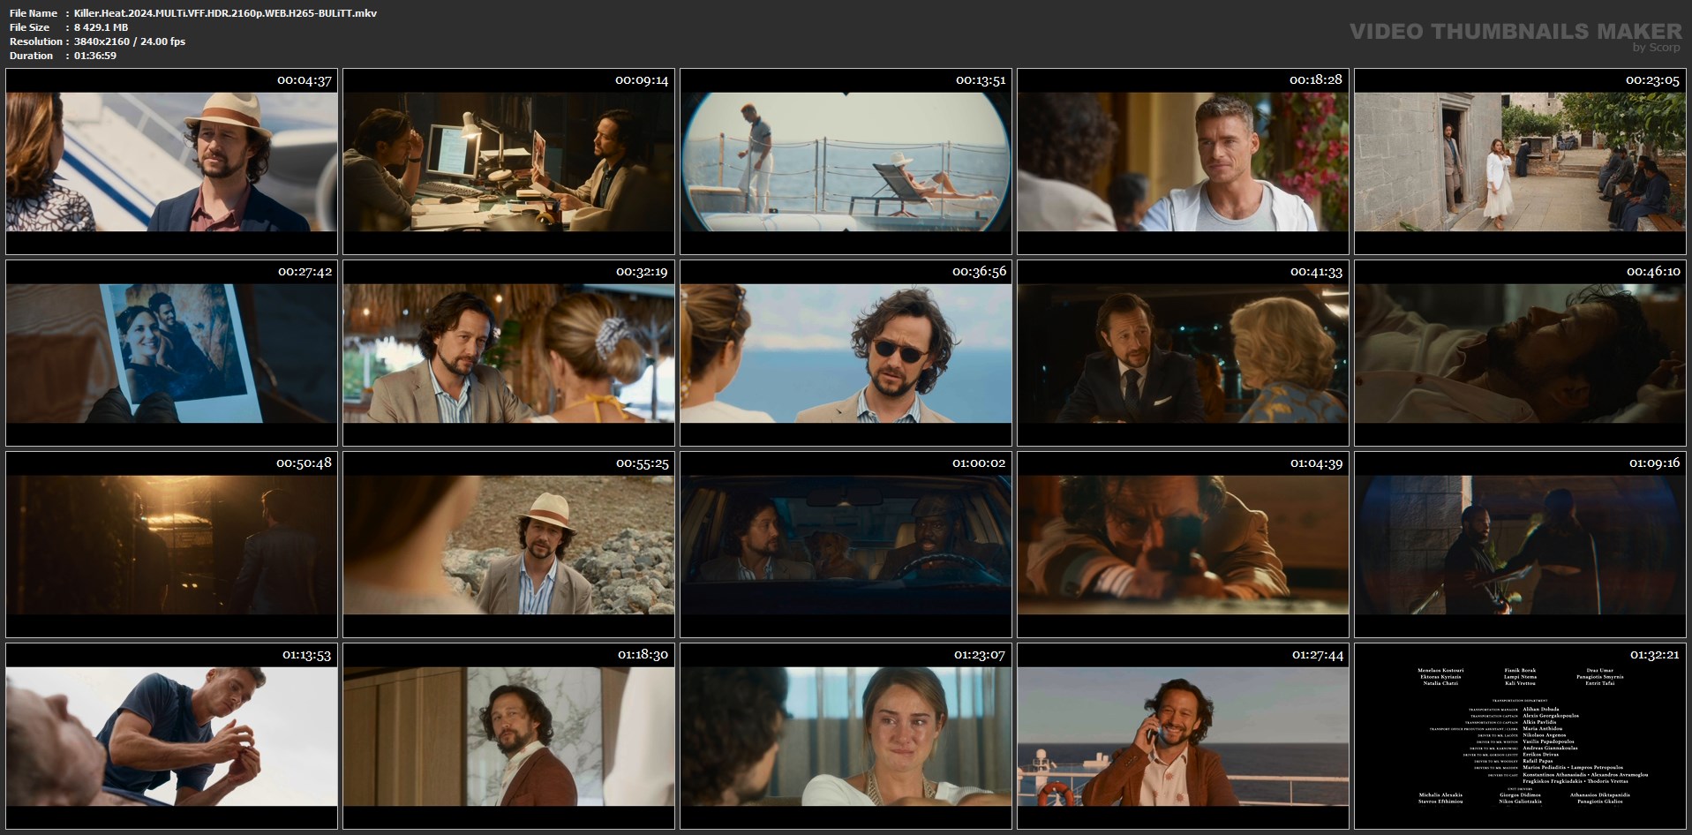Screen dimensions: 1692x835
Task: Select the stone courtyard thumbnail at 00:23:05
Action: click(x=1520, y=162)
